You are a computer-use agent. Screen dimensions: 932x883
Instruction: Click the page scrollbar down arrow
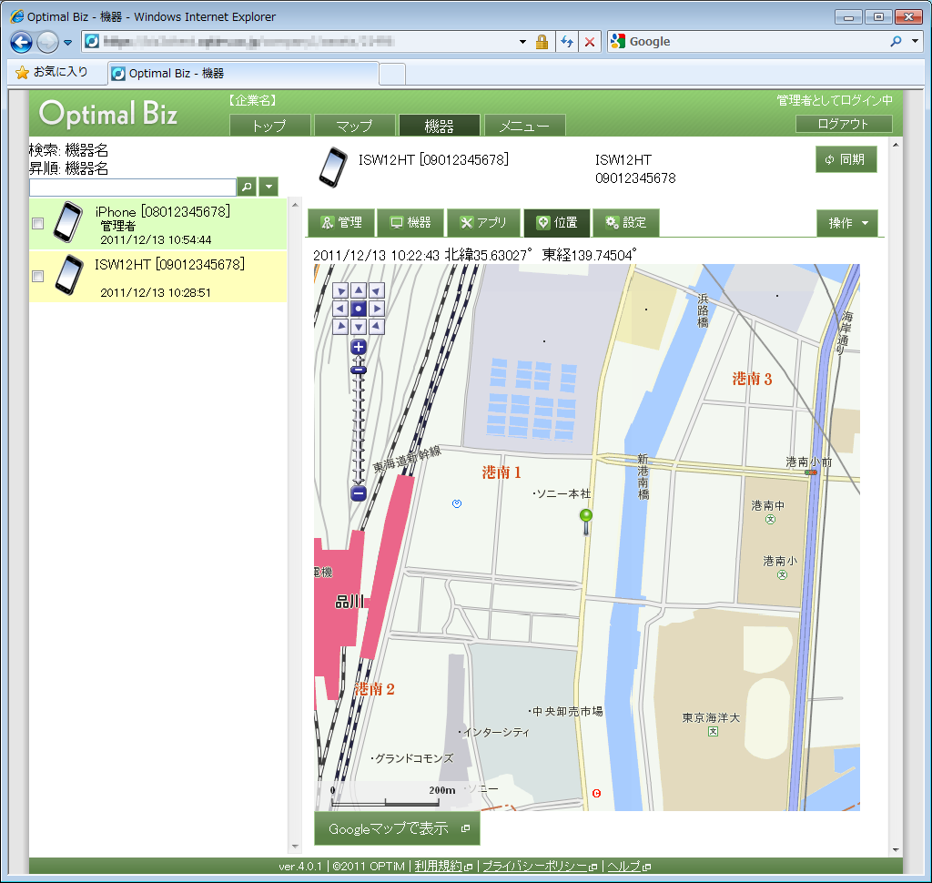tap(896, 850)
